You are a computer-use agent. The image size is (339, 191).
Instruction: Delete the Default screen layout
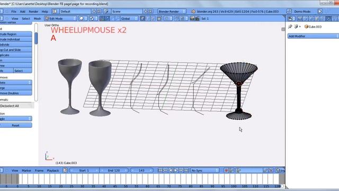[x=99, y=12]
